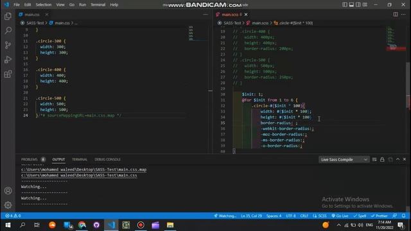Place cursor on border-radius line 35

(x=279, y=123)
